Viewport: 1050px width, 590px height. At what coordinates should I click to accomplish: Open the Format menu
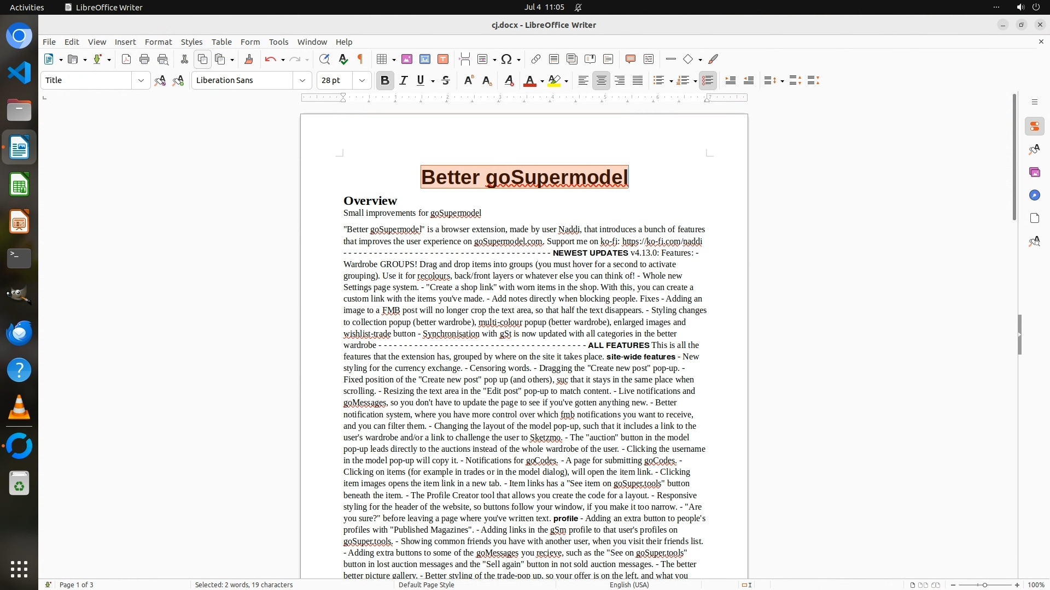pos(158,42)
